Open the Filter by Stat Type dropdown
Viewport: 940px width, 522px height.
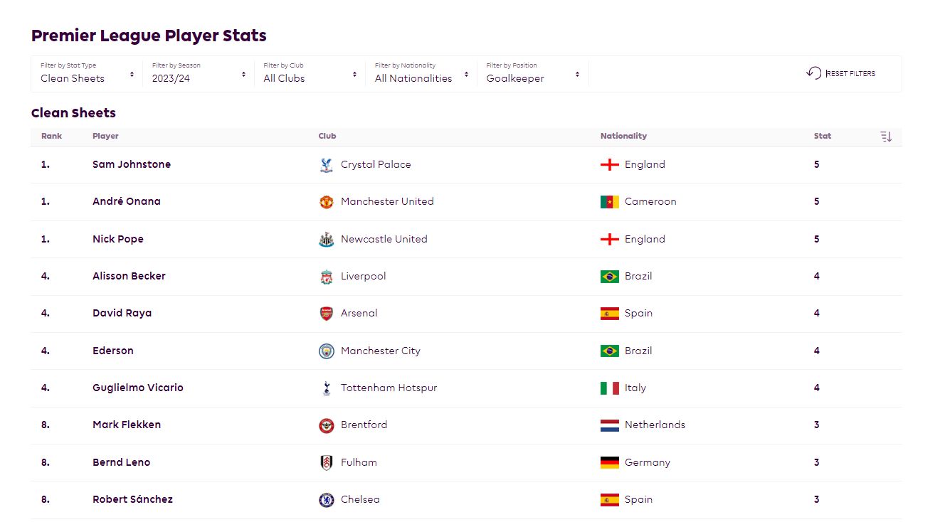pos(87,74)
